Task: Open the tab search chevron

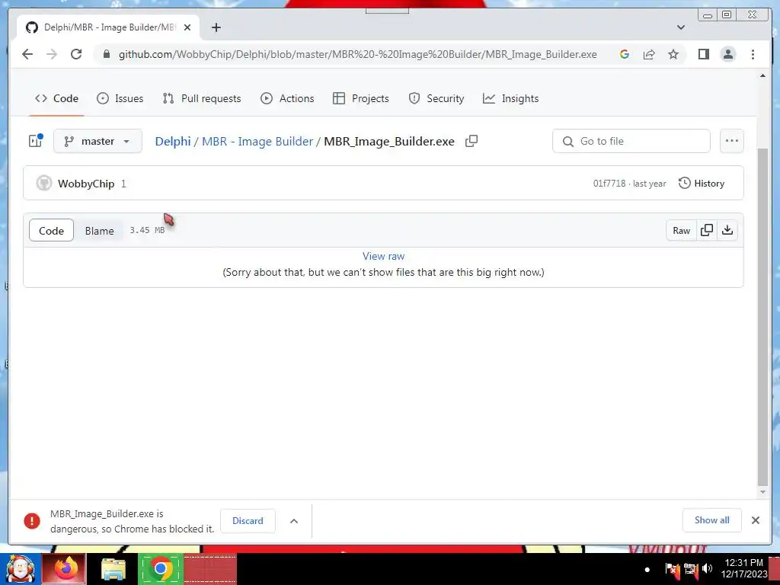Action: [680, 27]
